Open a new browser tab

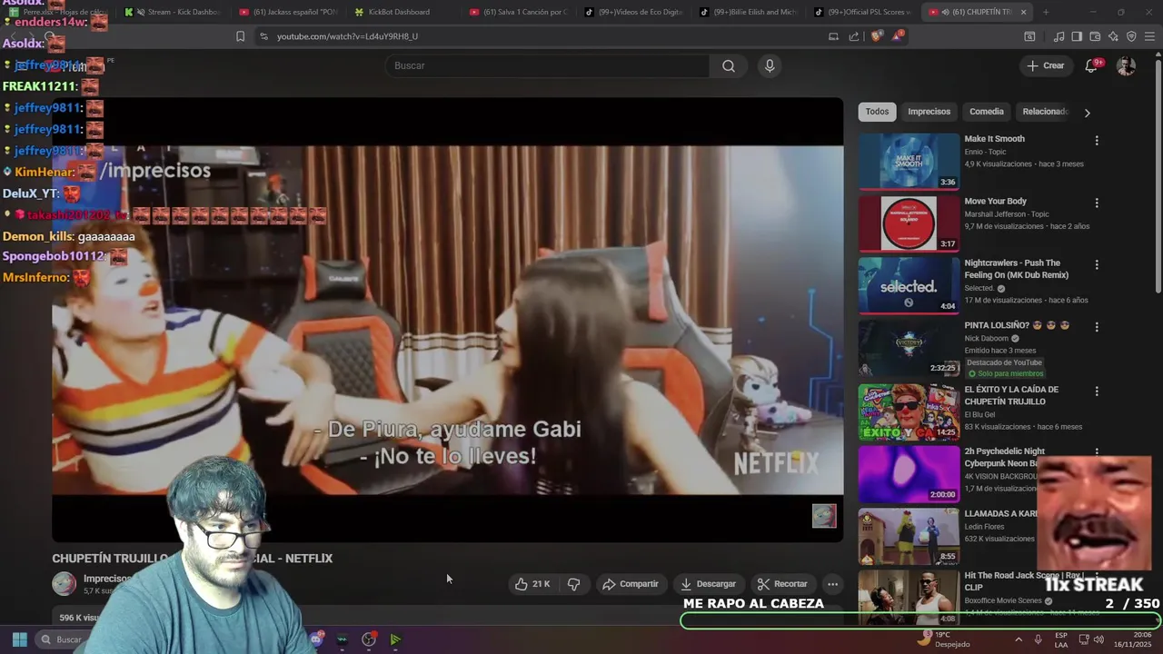pyautogui.click(x=1046, y=12)
